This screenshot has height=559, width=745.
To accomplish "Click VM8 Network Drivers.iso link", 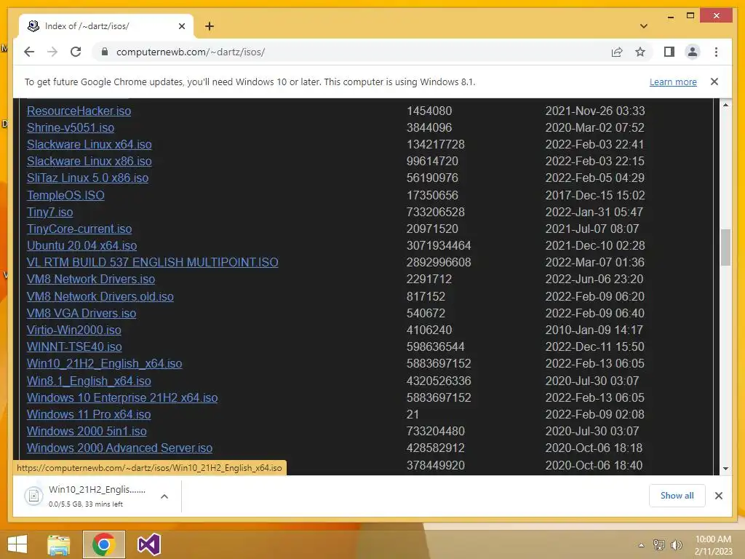I will click(91, 279).
